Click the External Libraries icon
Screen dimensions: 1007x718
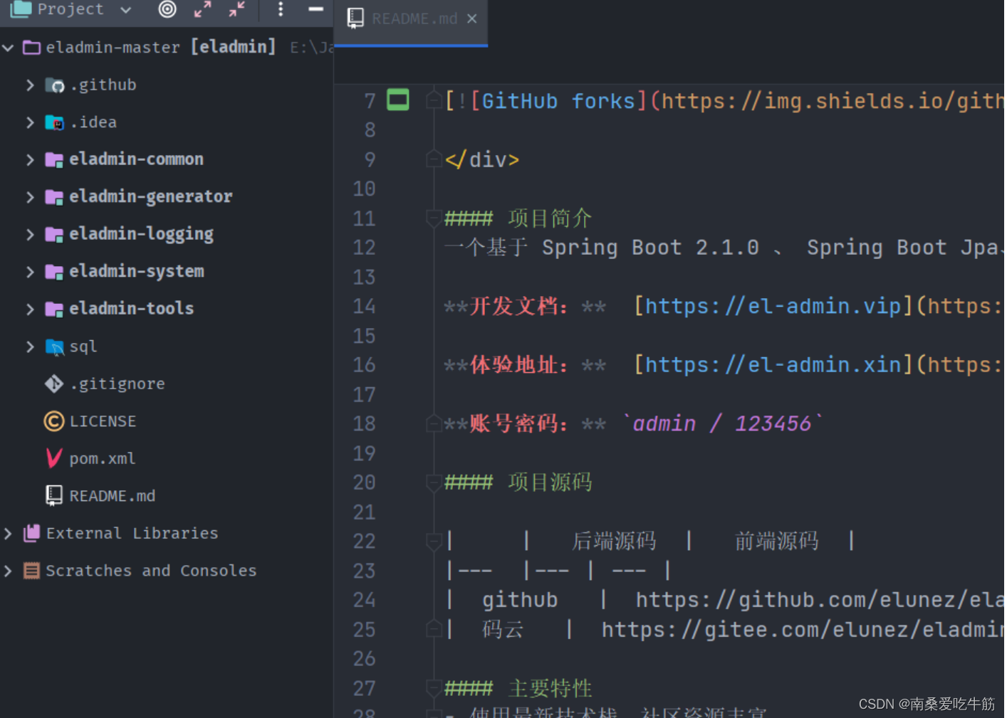[x=31, y=533]
